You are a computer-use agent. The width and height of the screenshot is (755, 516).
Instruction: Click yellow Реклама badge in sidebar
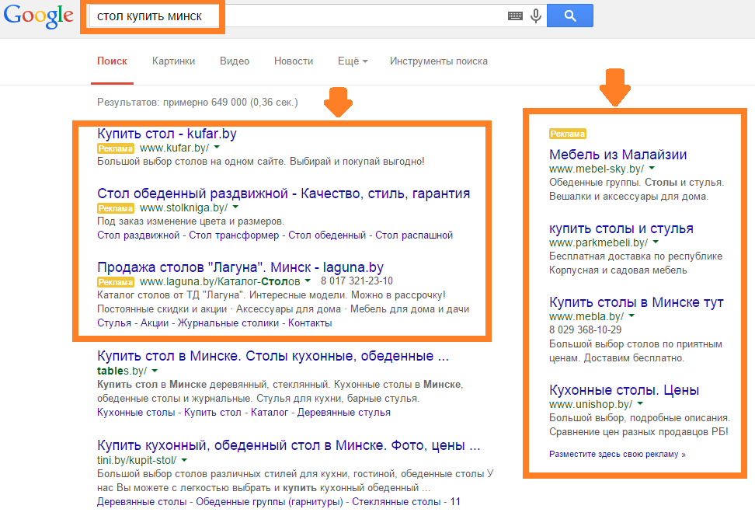[568, 134]
